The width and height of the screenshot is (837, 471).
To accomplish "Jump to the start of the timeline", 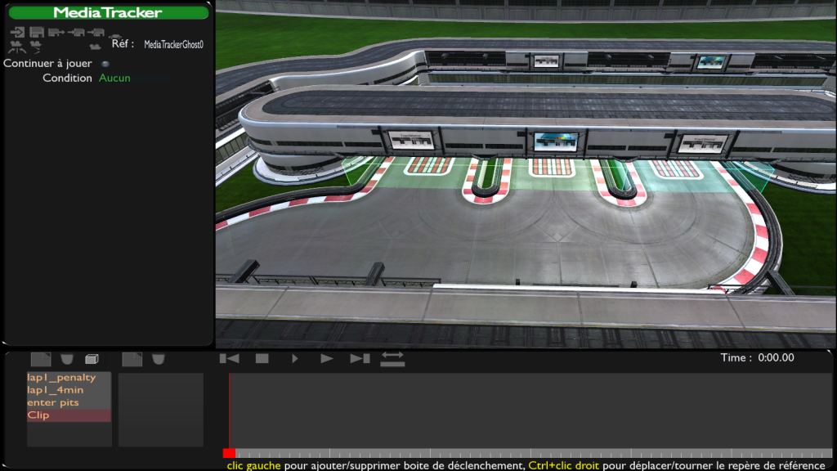I will tap(230, 359).
